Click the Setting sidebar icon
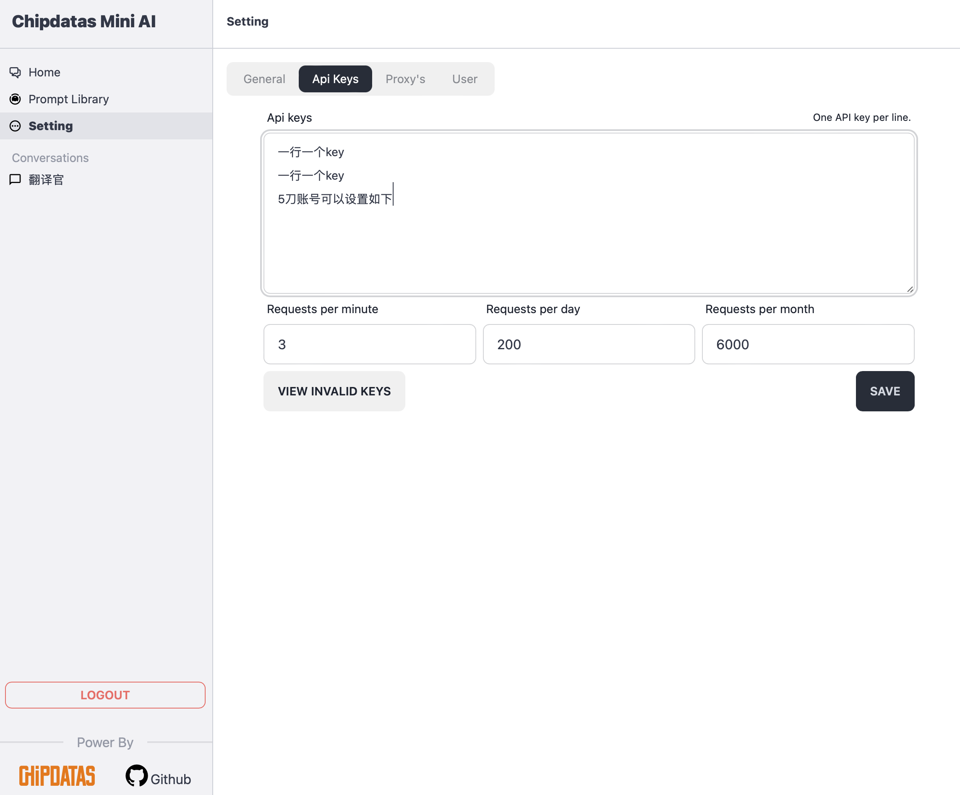Image resolution: width=960 pixels, height=795 pixels. (x=15, y=126)
